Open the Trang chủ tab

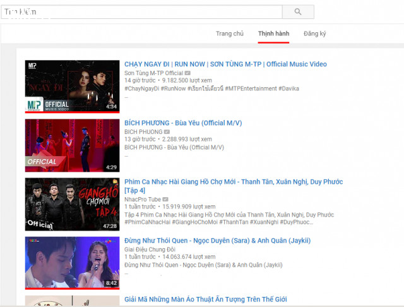click(230, 33)
